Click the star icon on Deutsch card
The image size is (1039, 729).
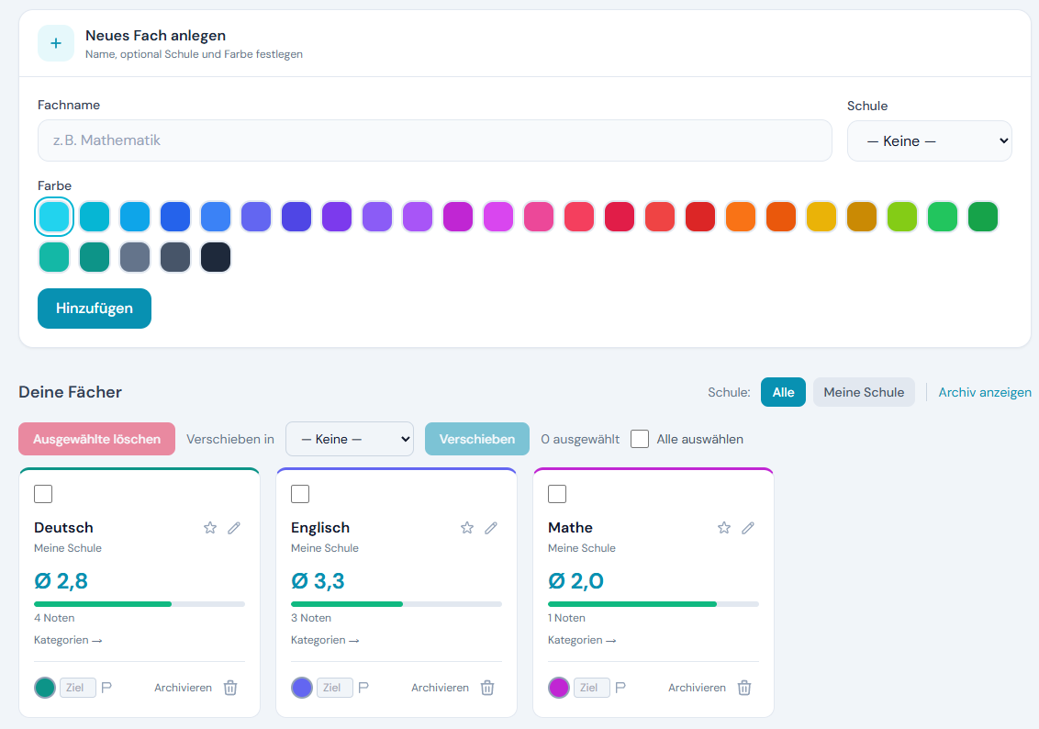[x=210, y=528]
